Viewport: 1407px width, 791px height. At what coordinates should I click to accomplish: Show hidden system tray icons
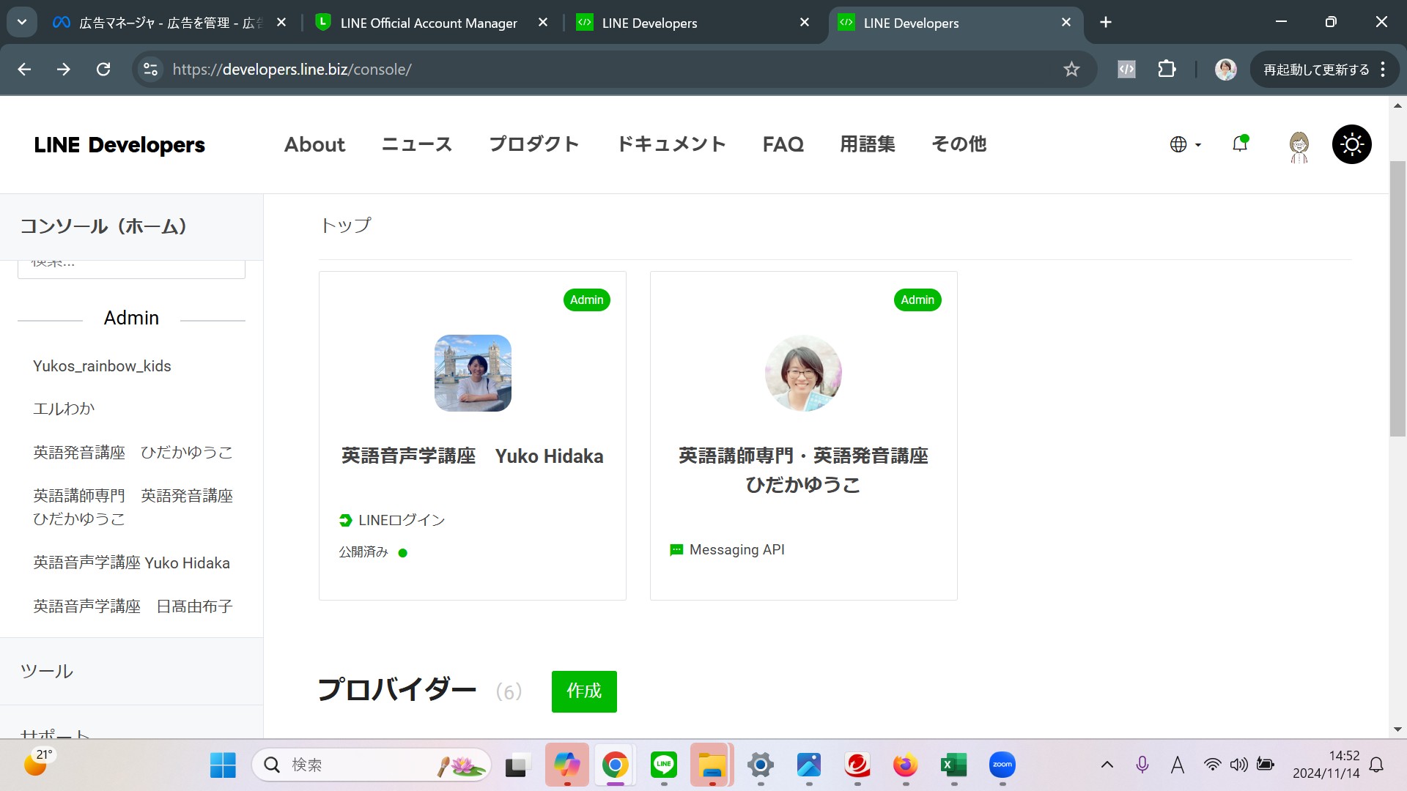[1107, 765]
